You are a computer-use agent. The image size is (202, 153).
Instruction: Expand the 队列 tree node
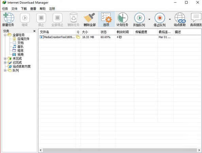(5, 70)
